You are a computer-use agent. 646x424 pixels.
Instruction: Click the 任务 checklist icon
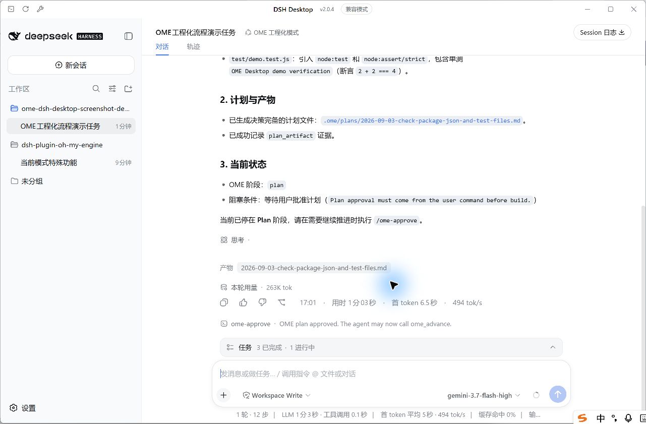pos(230,347)
